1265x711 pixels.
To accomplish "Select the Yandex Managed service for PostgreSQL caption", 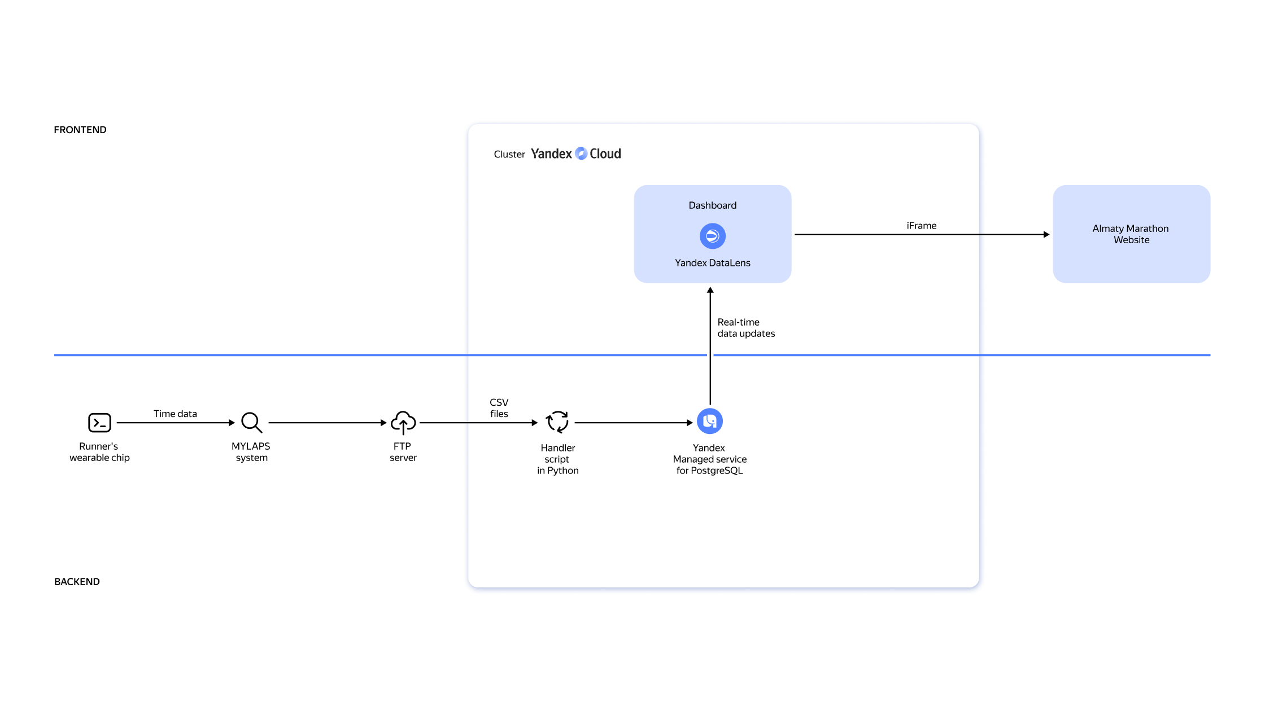I will click(709, 459).
